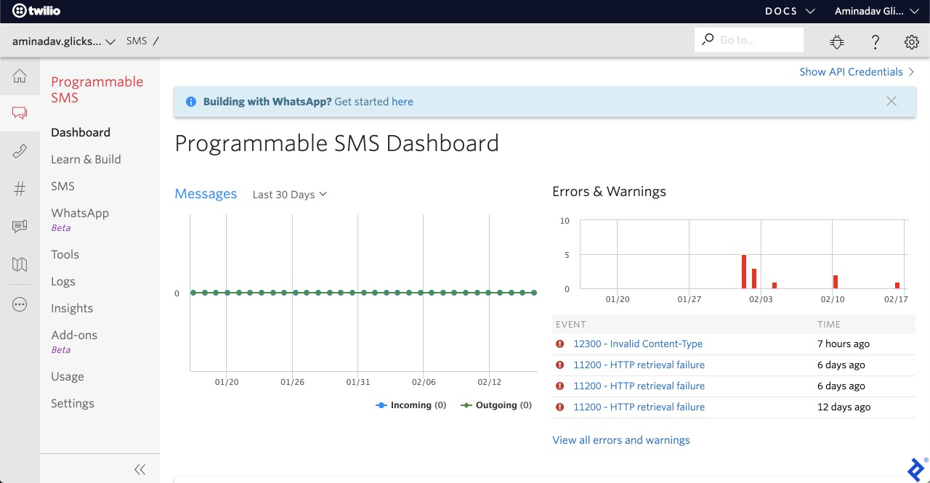Viewport: 930px width, 483px height.
Task: Click the help question mark icon
Action: (876, 42)
